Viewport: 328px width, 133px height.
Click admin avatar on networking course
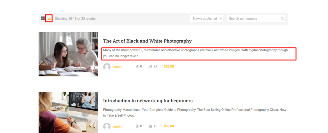[107, 126]
